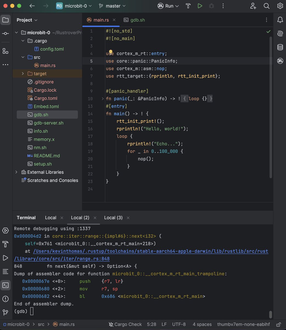The height and width of the screenshot is (330, 286).
Task: Open the Services tool window icon
Action: pyautogui.click(x=5, y=230)
